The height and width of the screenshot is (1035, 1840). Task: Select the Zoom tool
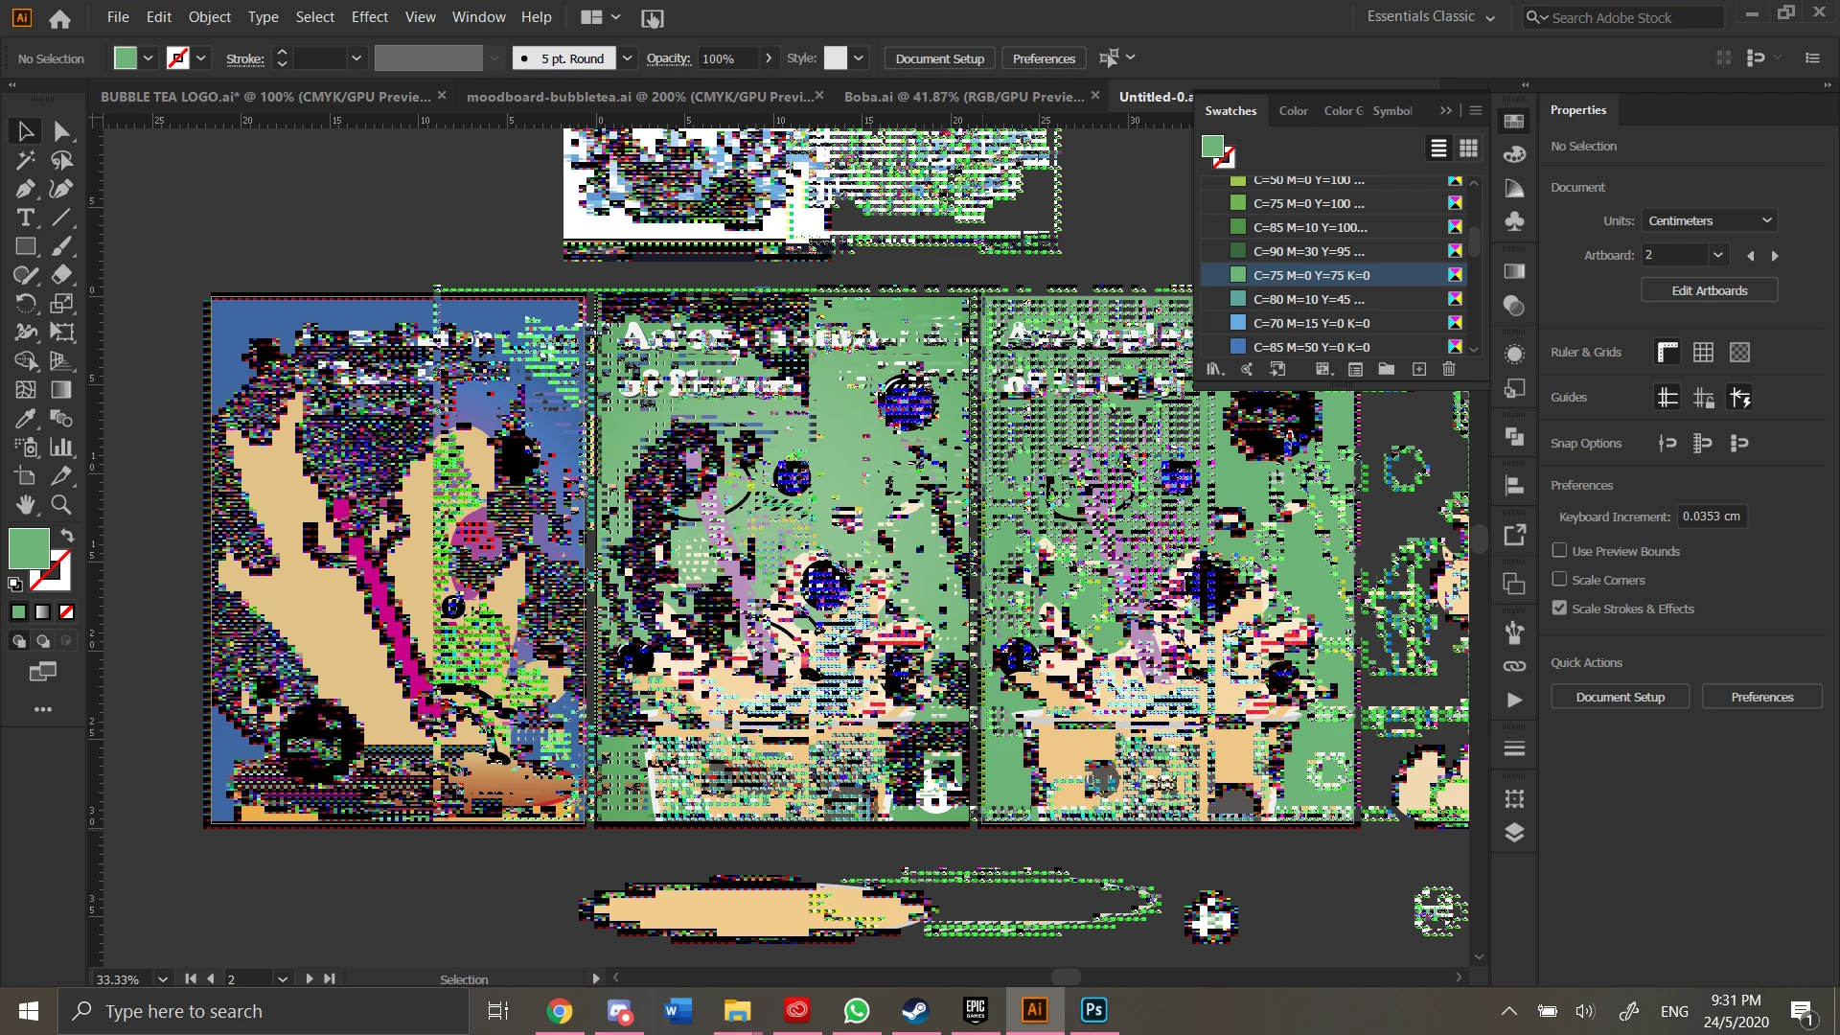(x=61, y=504)
